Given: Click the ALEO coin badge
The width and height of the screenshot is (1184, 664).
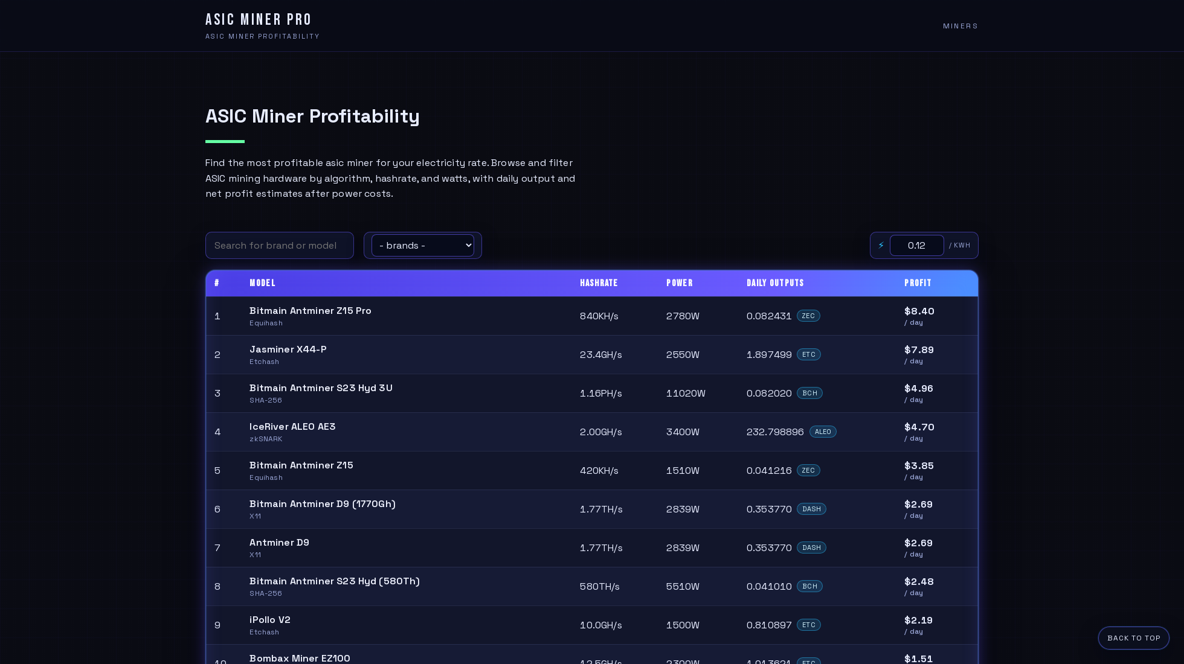Looking at the screenshot, I should pyautogui.click(x=823, y=432).
